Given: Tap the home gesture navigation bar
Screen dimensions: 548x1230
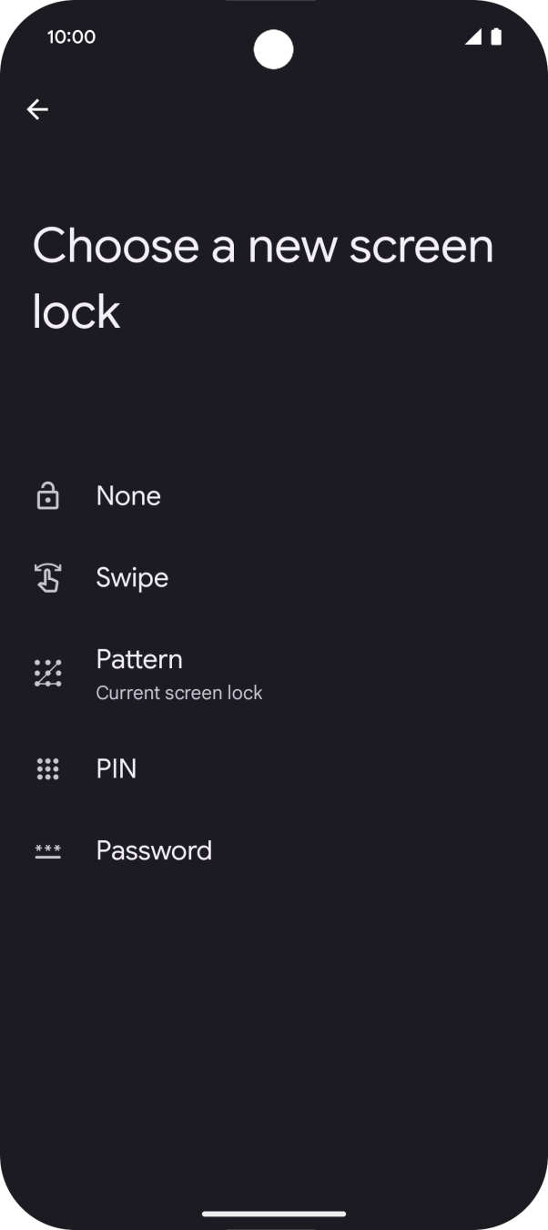Looking at the screenshot, I should tap(274, 1214).
